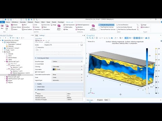Expand the Quality section
162x121 pixels.
coord(59,84)
